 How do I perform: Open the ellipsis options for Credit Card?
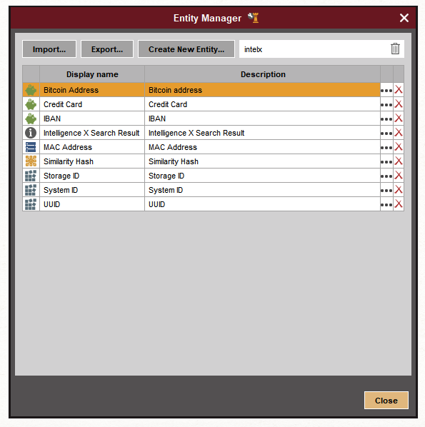click(386, 104)
